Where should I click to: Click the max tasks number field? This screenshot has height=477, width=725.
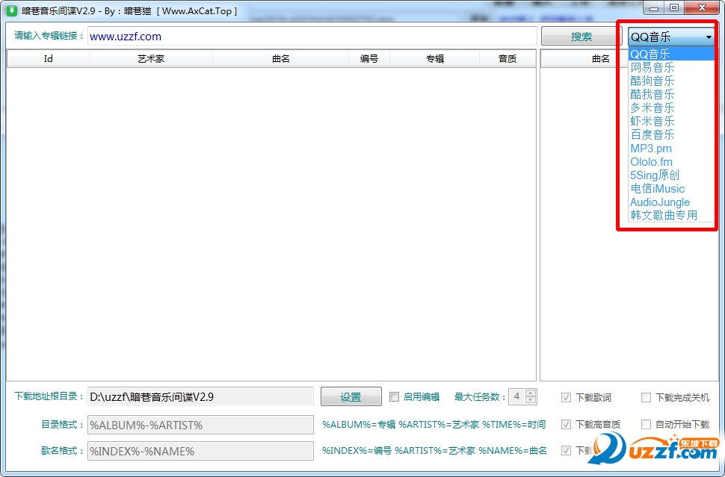(x=517, y=396)
